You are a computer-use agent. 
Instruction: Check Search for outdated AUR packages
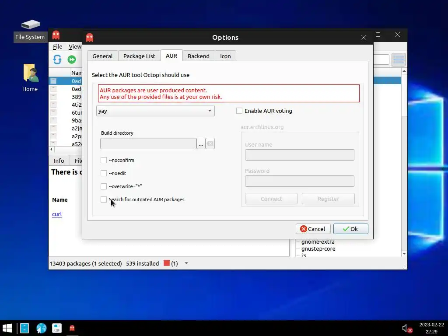[x=104, y=199]
